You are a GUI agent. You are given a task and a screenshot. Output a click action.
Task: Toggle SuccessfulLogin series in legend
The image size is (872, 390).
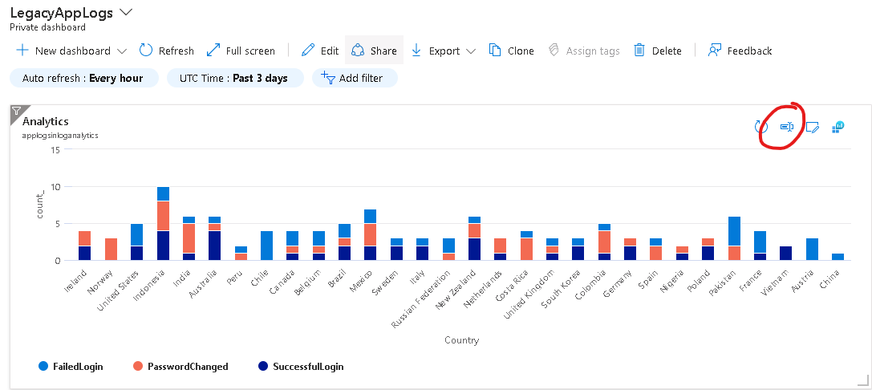coord(299,367)
